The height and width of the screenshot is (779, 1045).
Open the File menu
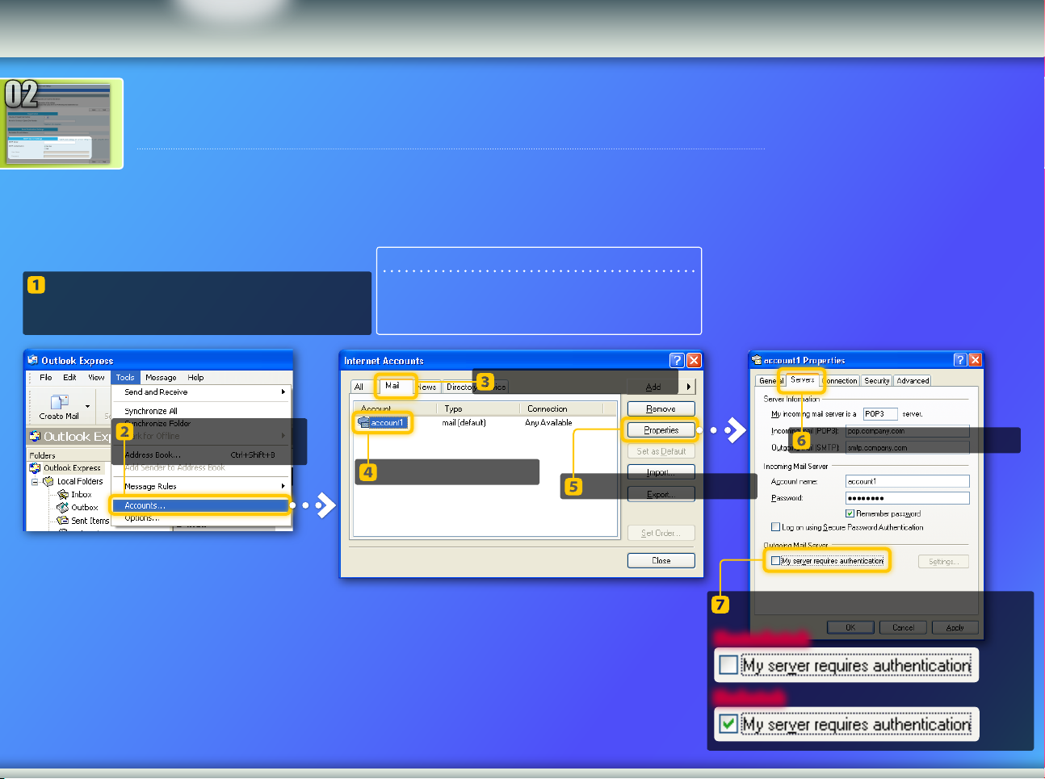46,377
